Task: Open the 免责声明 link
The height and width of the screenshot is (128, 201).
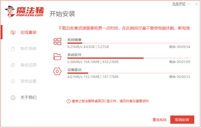Action: [179, 4]
